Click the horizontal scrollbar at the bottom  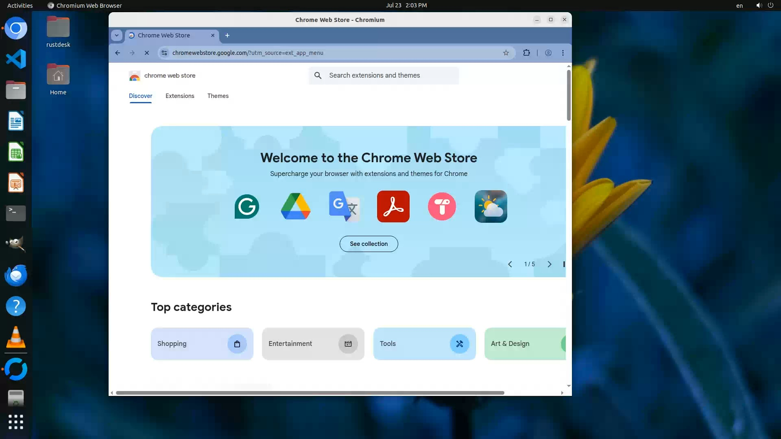coord(309,393)
